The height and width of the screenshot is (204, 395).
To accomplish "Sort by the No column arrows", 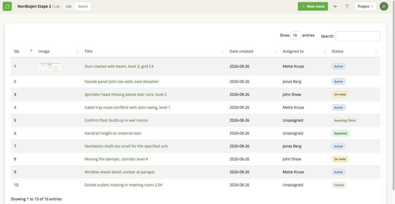I will [31, 51].
